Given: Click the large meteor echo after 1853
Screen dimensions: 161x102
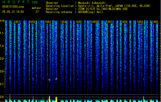Looking at the screenshot, I should click(49, 80).
